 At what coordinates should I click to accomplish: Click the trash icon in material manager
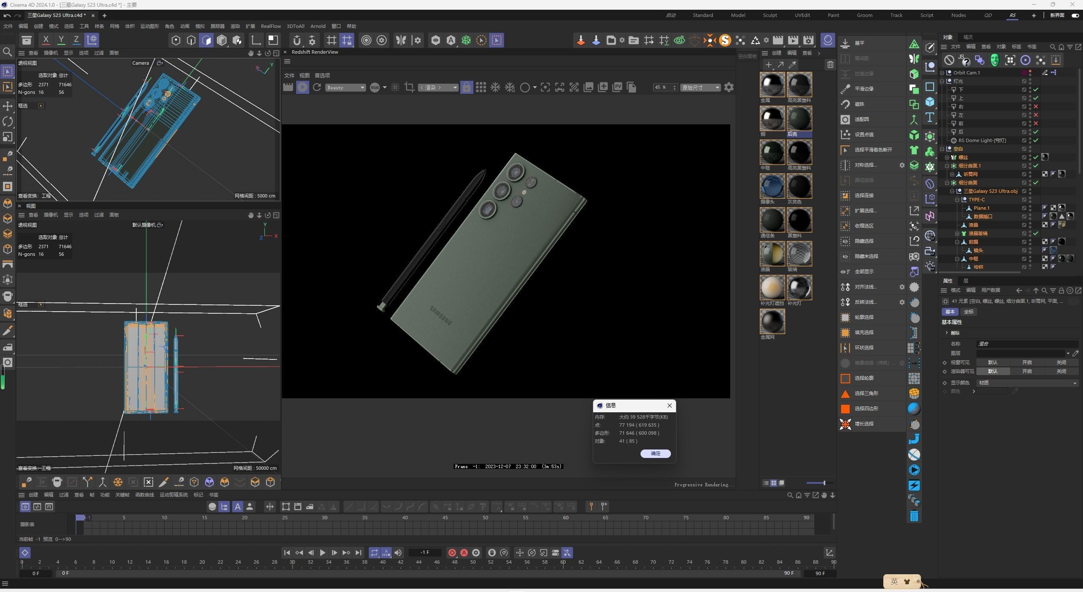point(830,65)
